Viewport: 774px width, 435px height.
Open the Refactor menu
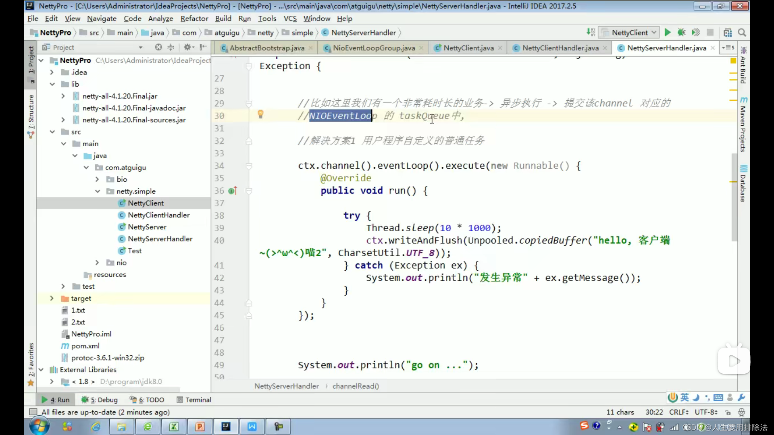pos(194,19)
